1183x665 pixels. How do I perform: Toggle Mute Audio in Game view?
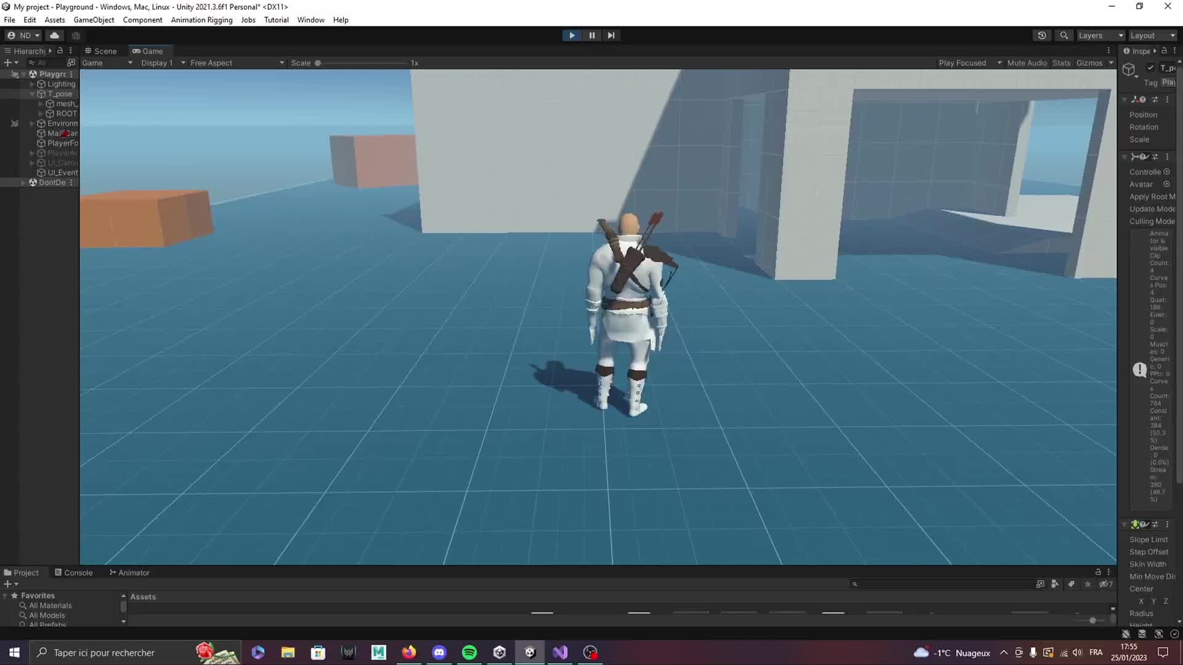click(x=1026, y=63)
